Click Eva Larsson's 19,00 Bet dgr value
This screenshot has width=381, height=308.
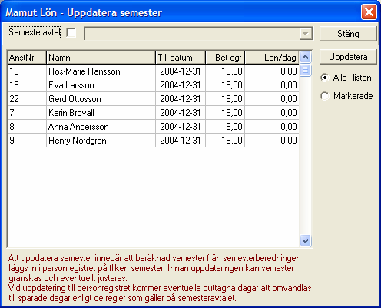(x=225, y=85)
